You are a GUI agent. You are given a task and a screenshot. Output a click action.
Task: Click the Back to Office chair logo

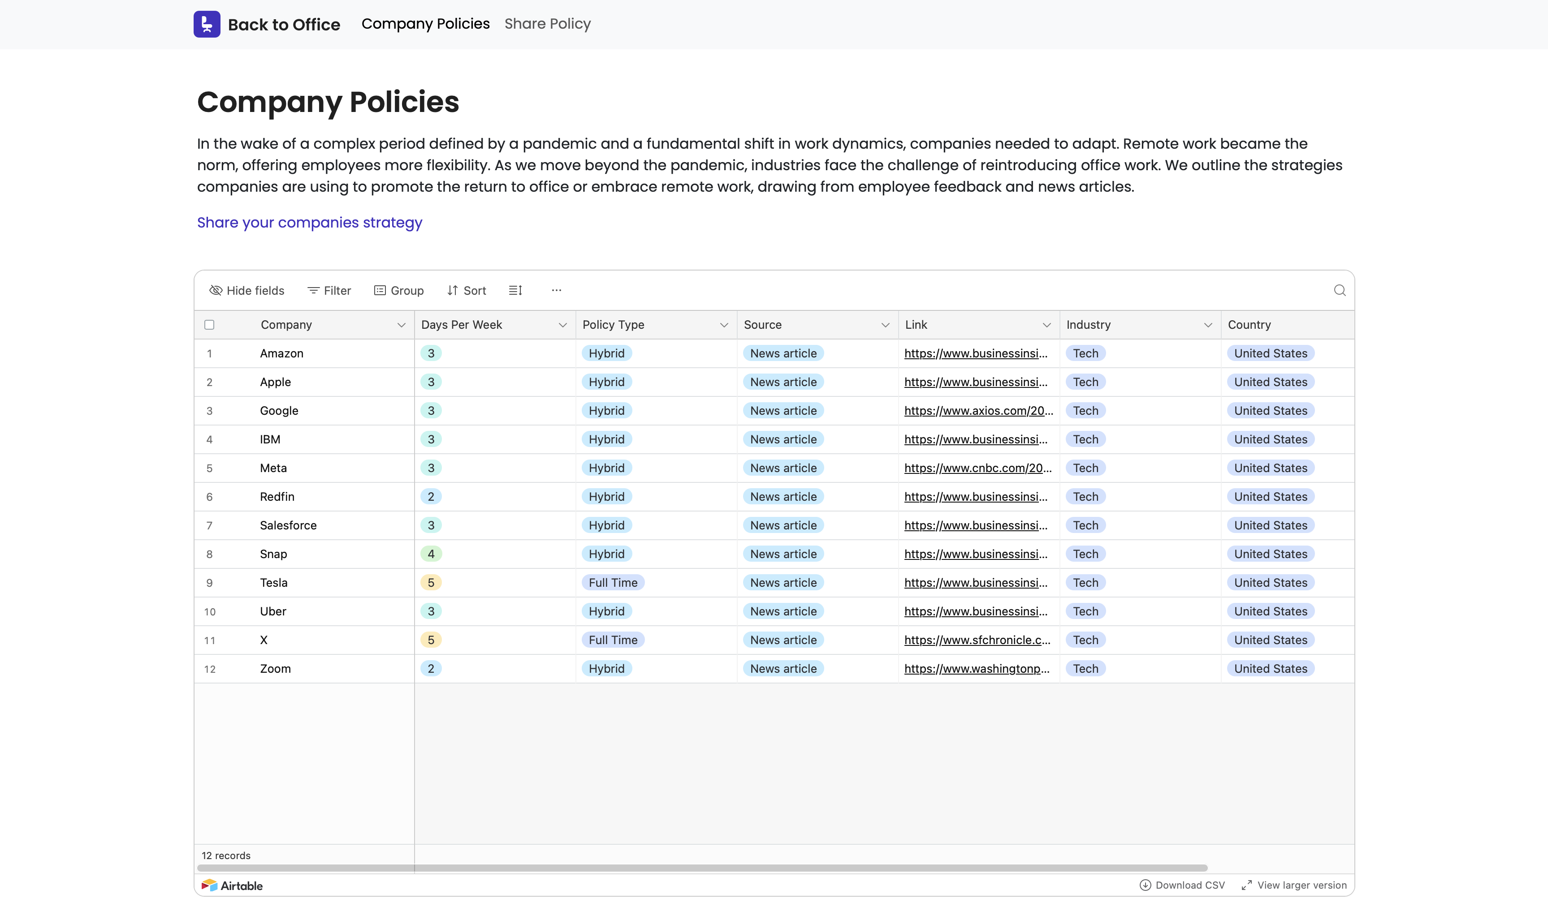(x=207, y=24)
